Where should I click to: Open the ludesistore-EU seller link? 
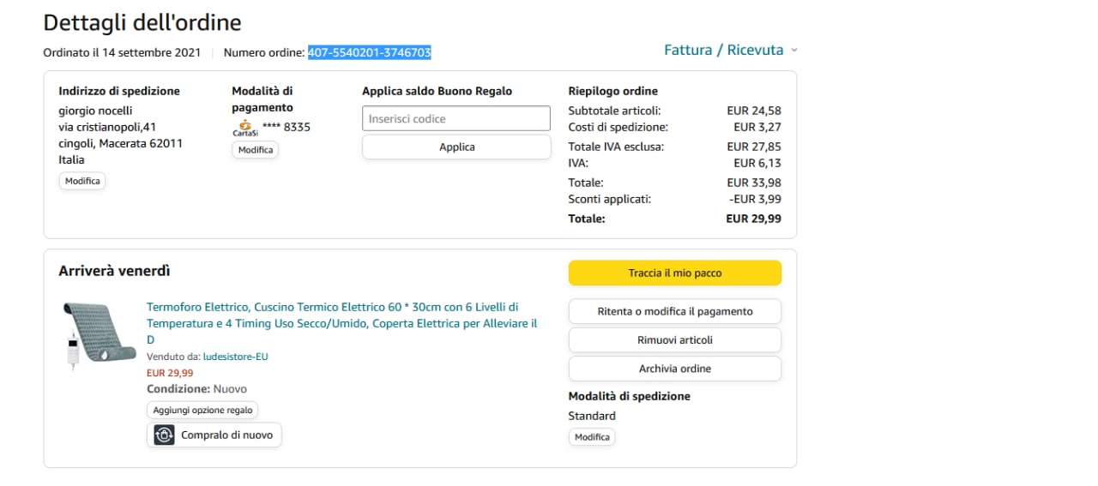click(235, 357)
